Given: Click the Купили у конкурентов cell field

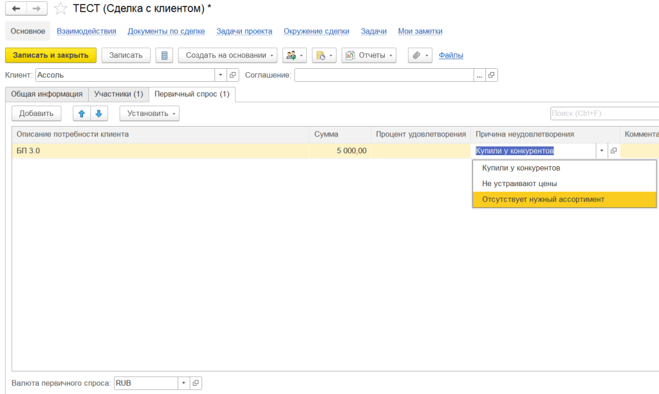Looking at the screenshot, I should click(x=535, y=151).
